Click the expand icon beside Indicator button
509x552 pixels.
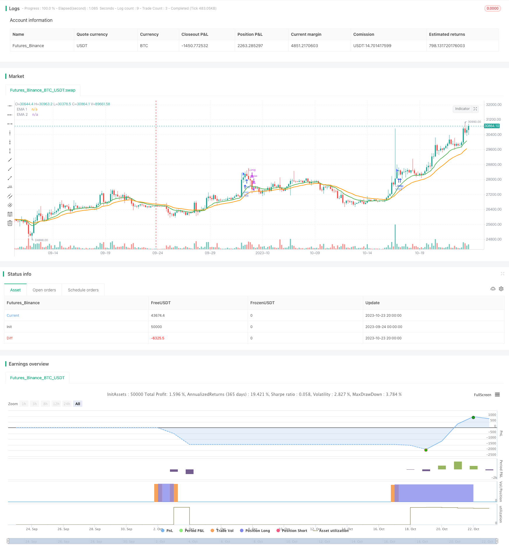click(475, 109)
